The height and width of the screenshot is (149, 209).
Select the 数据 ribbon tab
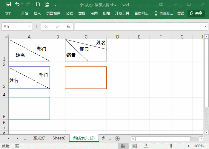click(x=82, y=13)
